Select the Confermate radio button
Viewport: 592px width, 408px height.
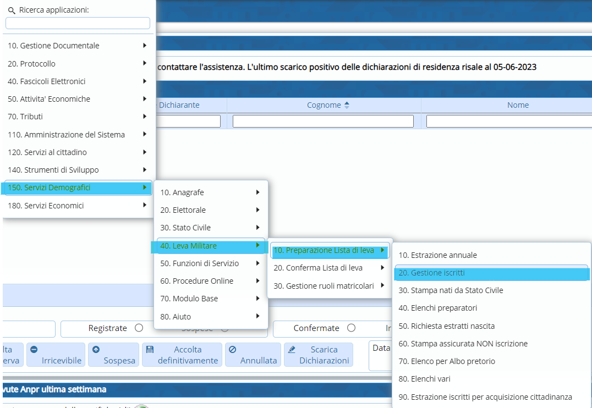pos(351,328)
